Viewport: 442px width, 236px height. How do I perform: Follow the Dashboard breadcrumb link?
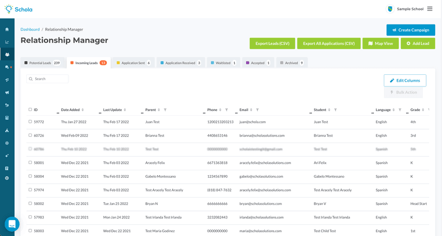tap(30, 29)
